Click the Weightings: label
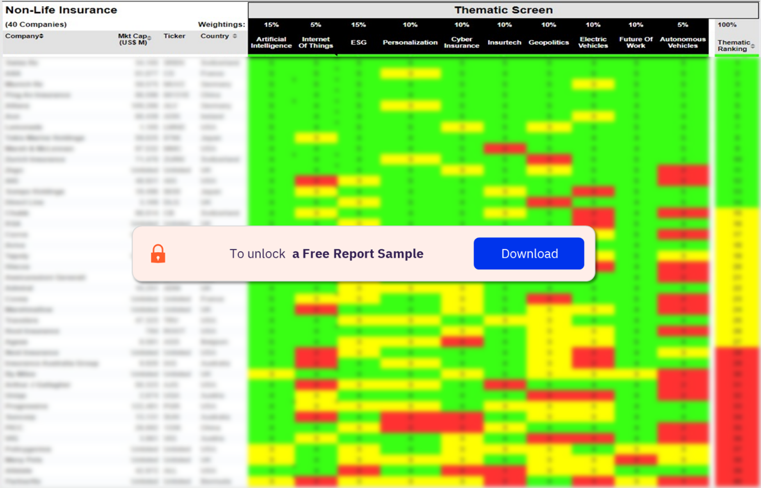Image resolution: width=761 pixels, height=488 pixels. 222,24
